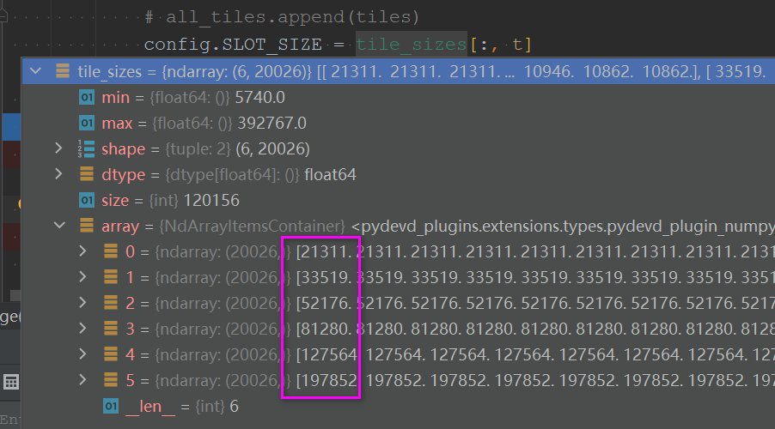Click the icon beside array row 4
The image size is (775, 429).
[x=111, y=354]
